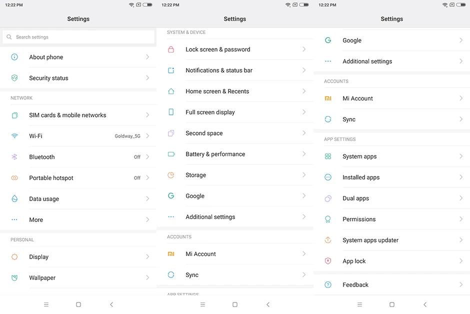Image resolution: width=470 pixels, height=314 pixels.
Task: Open the Portable hotspot label
Action: pos(51,177)
